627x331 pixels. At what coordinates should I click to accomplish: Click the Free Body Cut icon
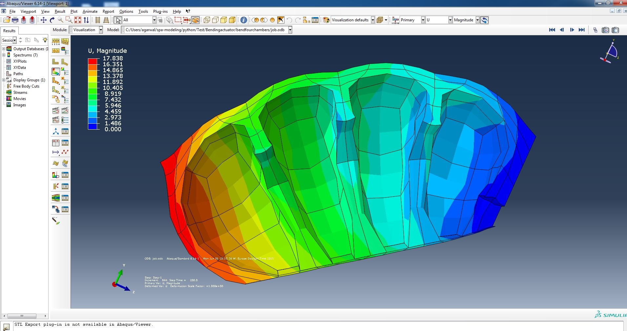56,186
